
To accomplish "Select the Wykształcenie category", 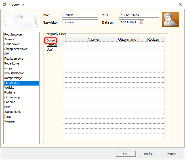I will point(14,73).
